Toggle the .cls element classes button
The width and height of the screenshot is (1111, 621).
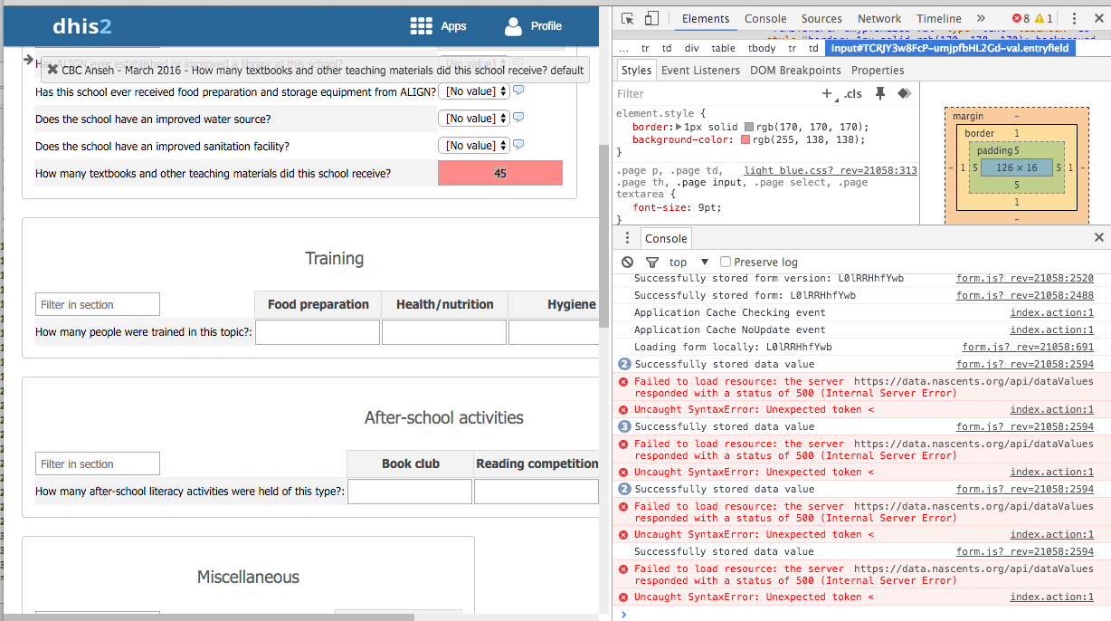[852, 93]
